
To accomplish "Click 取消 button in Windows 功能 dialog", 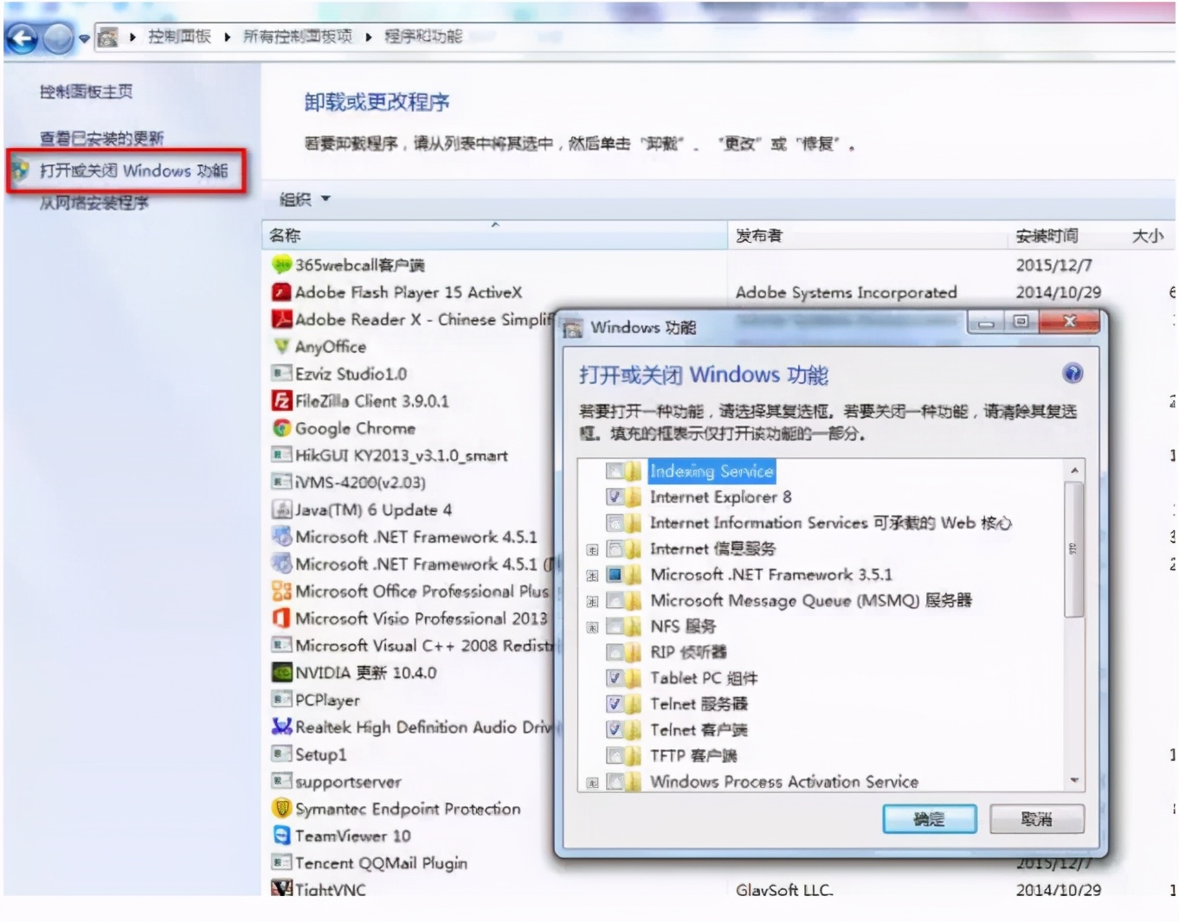I will [1036, 819].
